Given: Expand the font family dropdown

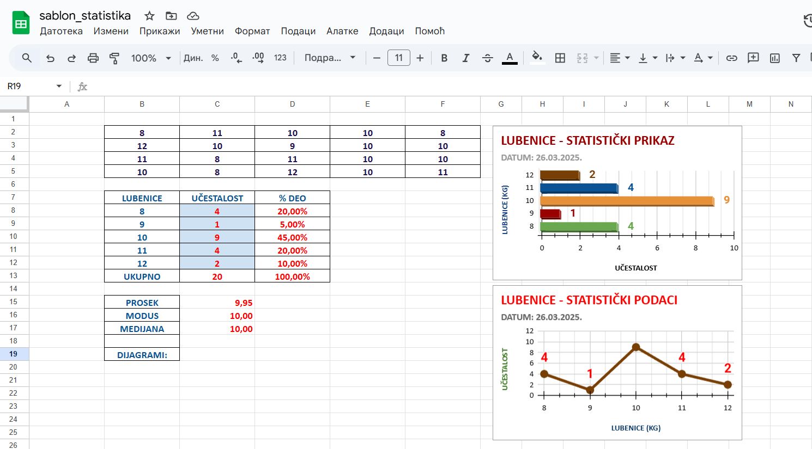Looking at the screenshot, I should pyautogui.click(x=330, y=58).
